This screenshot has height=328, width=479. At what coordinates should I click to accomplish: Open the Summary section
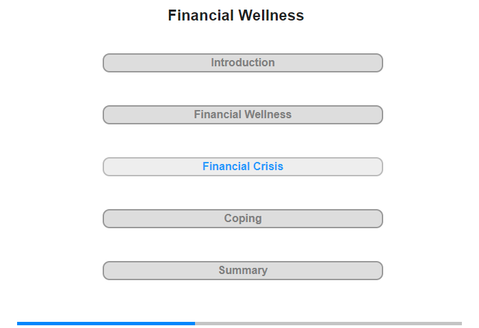[242, 271]
